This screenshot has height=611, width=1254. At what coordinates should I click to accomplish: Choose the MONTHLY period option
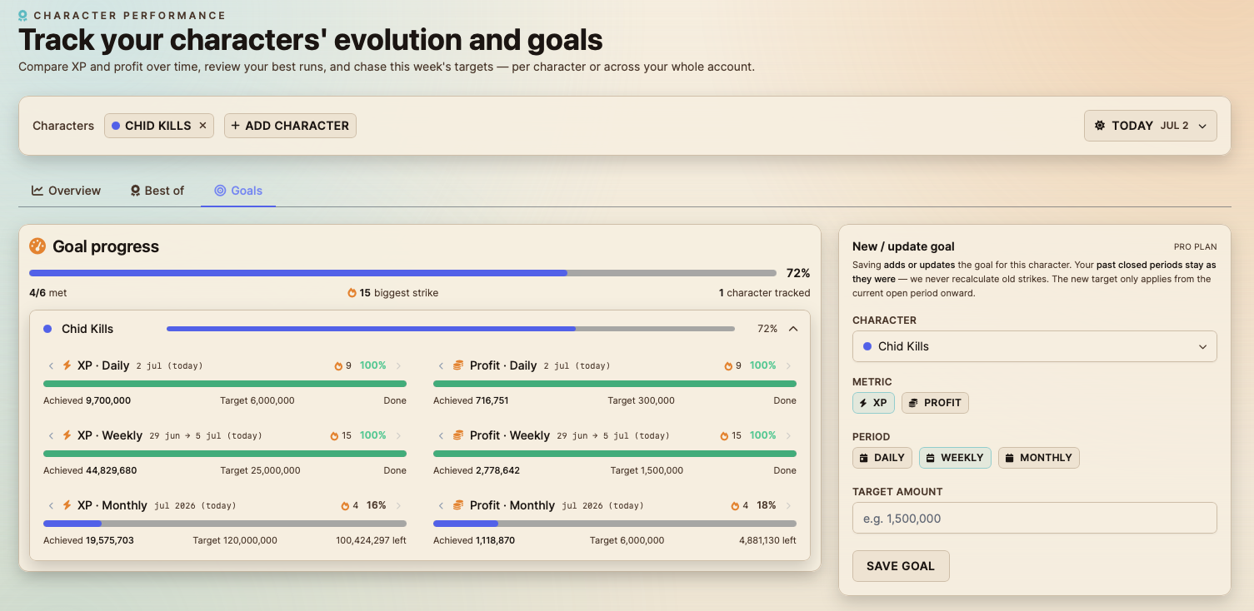1038,458
